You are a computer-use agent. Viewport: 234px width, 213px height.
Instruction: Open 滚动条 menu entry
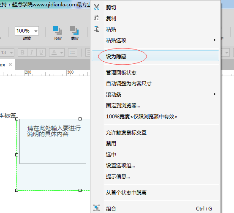click(155, 94)
